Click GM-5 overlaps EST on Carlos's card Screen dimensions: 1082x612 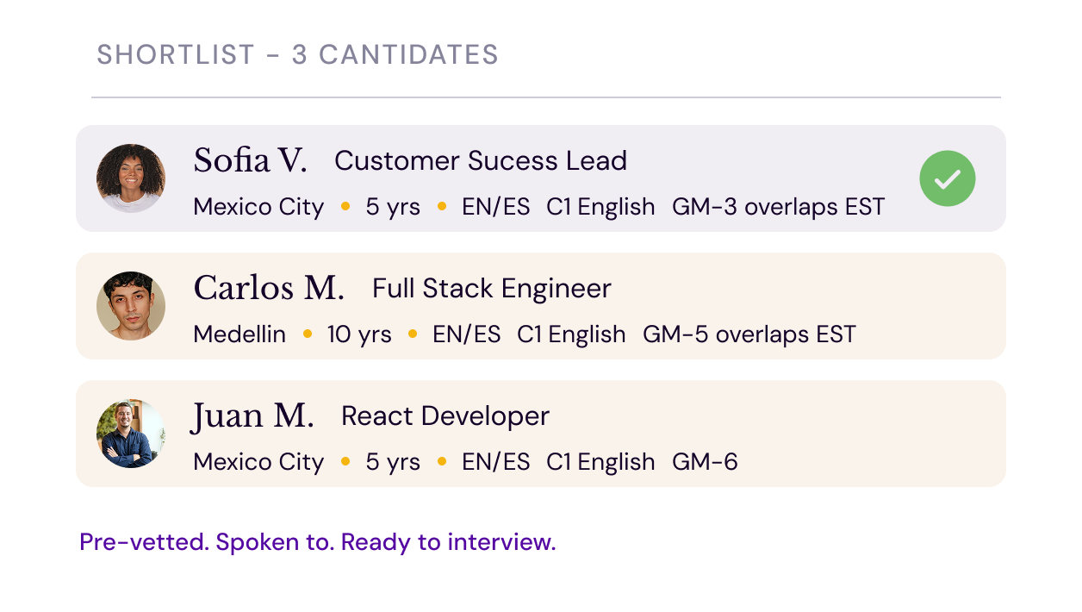tap(749, 334)
